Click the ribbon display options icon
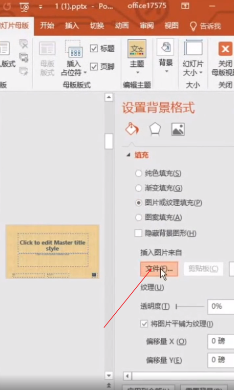The height and width of the screenshot is (390, 234). pyautogui.click(x=185, y=6)
